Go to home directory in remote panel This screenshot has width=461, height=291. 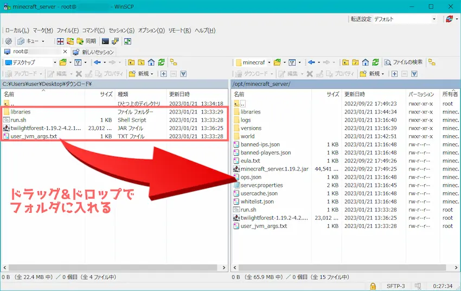366,62
